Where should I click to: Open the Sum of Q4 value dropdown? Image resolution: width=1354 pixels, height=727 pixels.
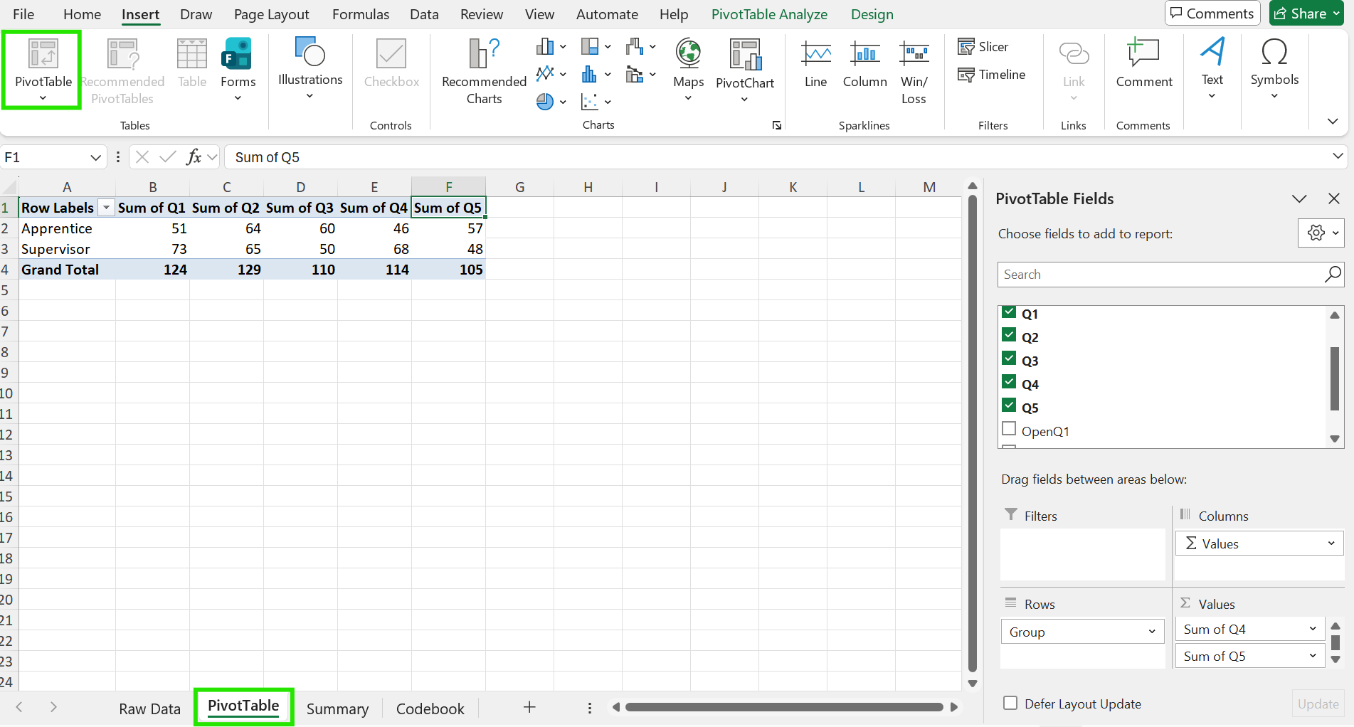point(1312,629)
